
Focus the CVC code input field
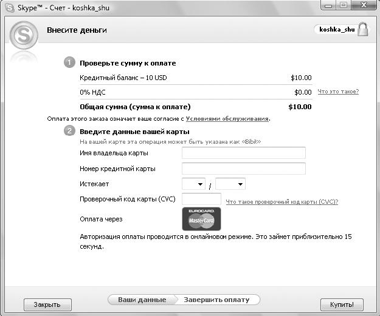tap(201, 199)
